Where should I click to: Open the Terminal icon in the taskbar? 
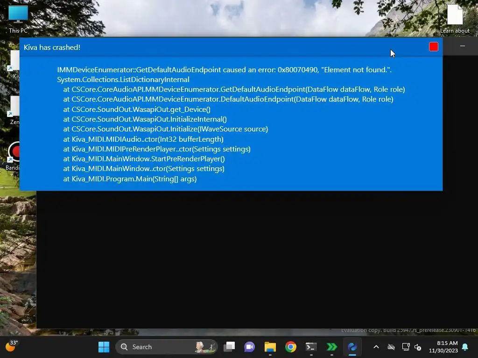coord(311,347)
